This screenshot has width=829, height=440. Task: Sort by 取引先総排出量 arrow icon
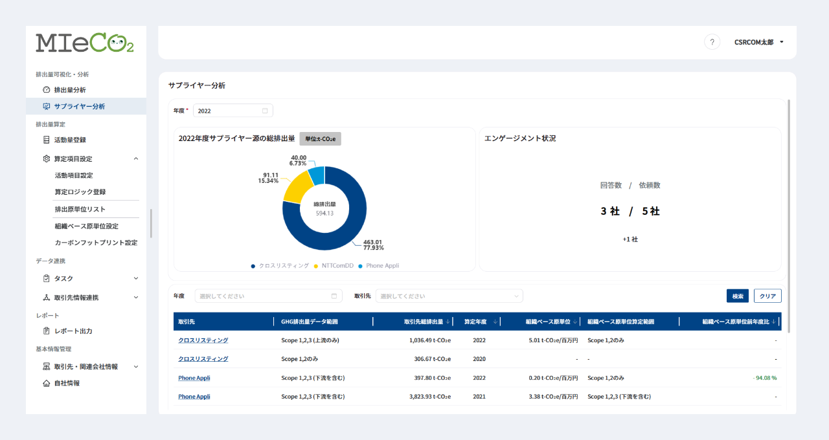(448, 322)
